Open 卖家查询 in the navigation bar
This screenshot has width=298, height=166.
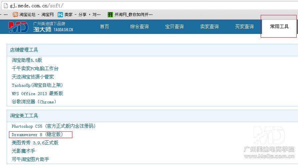[209, 27]
